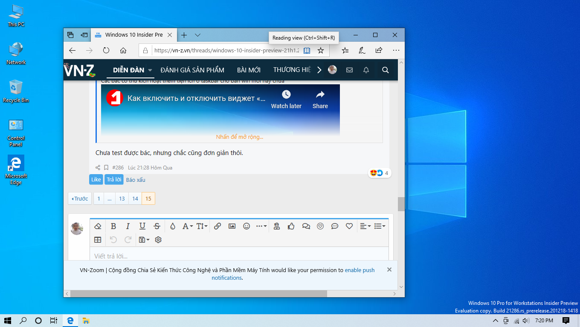Expand the DIỄN ĐÀN dropdown arrow

click(150, 70)
